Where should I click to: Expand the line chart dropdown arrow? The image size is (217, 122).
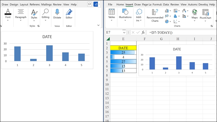[170, 16]
